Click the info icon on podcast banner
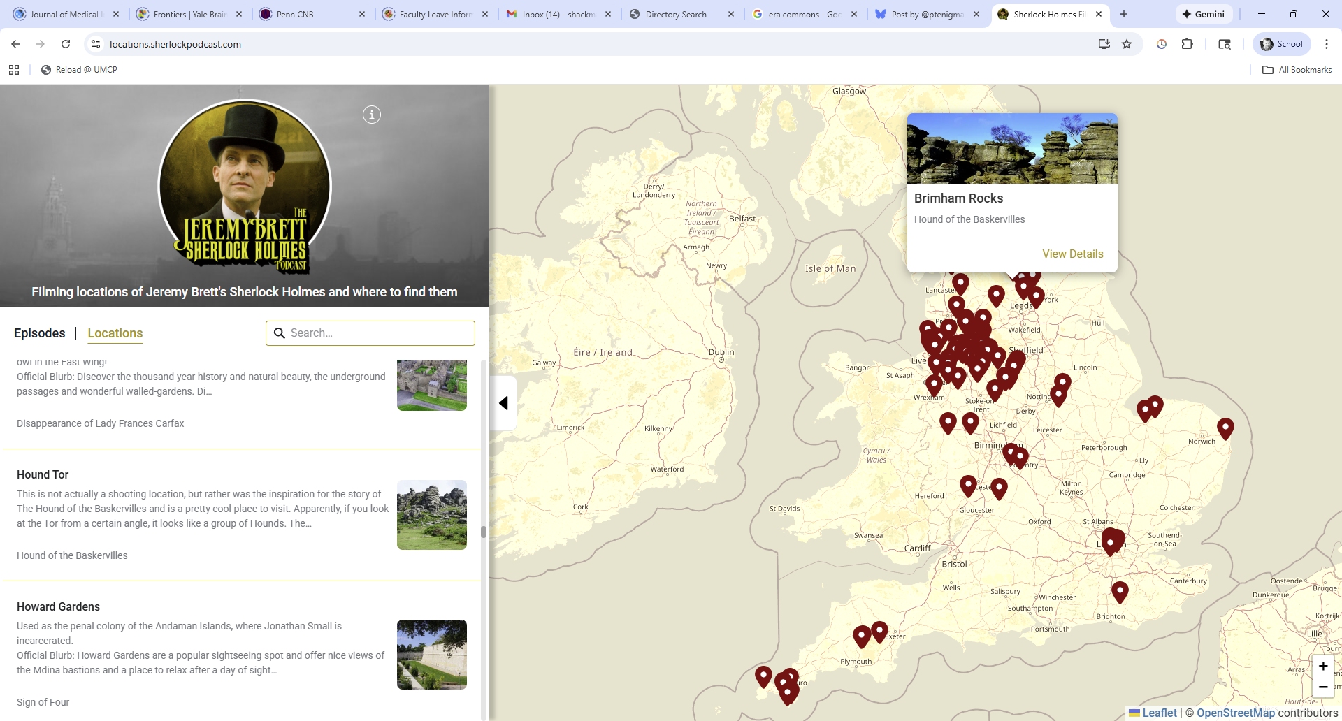The width and height of the screenshot is (1342, 721). click(372, 115)
